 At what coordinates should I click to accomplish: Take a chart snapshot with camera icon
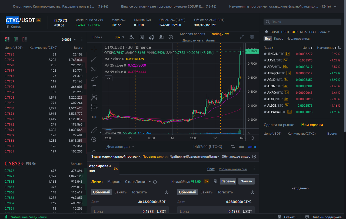tap(161, 37)
